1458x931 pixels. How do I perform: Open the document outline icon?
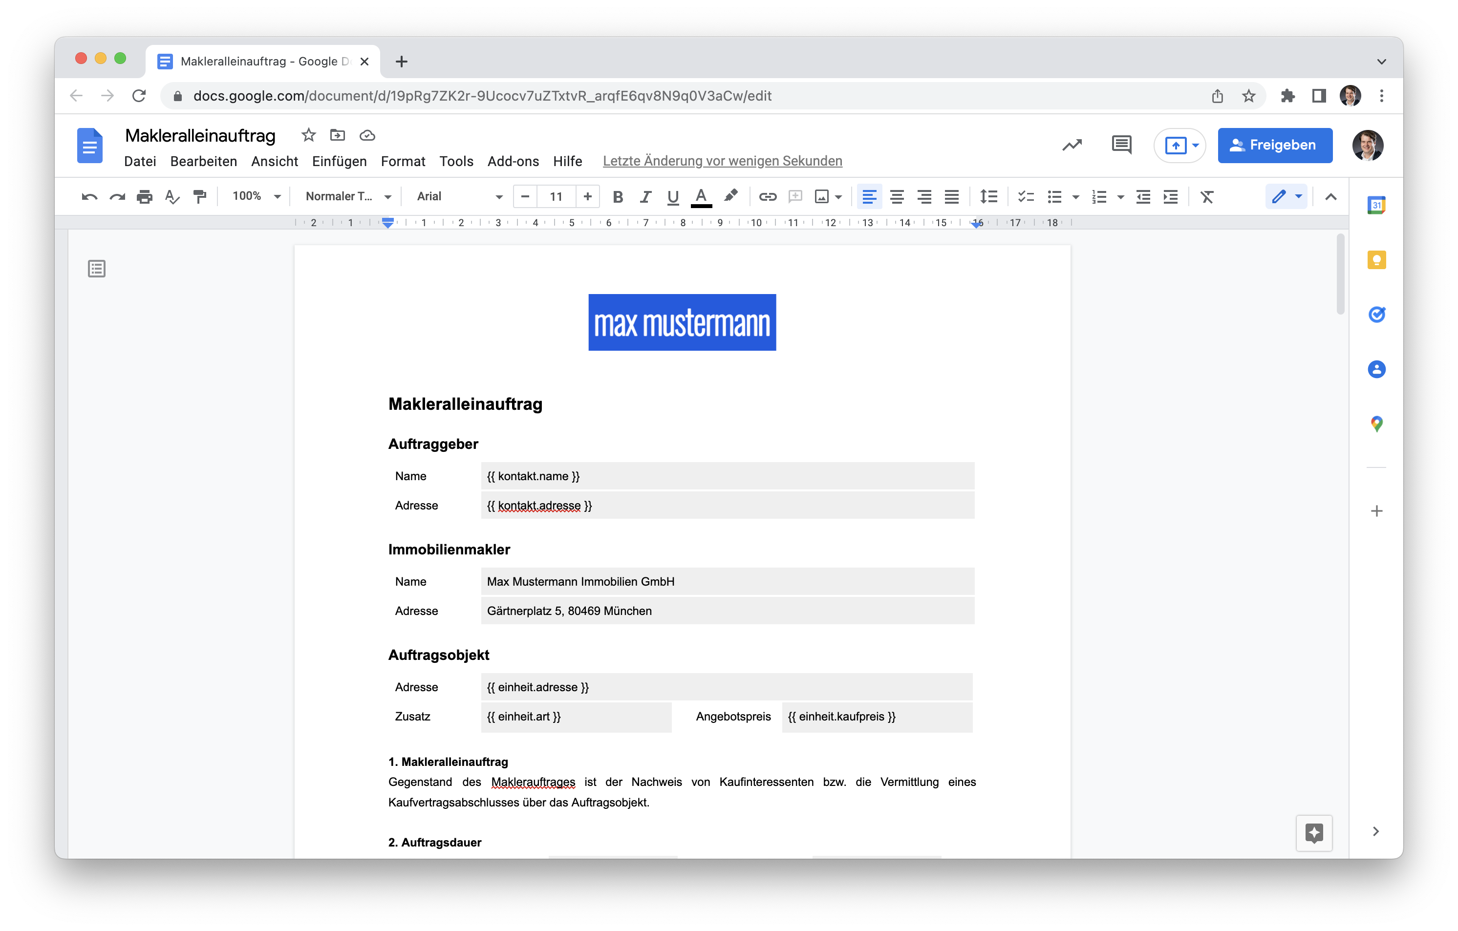[x=97, y=269]
